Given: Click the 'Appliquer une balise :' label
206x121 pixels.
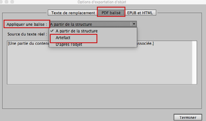Looking at the screenshot, I should [27, 24].
